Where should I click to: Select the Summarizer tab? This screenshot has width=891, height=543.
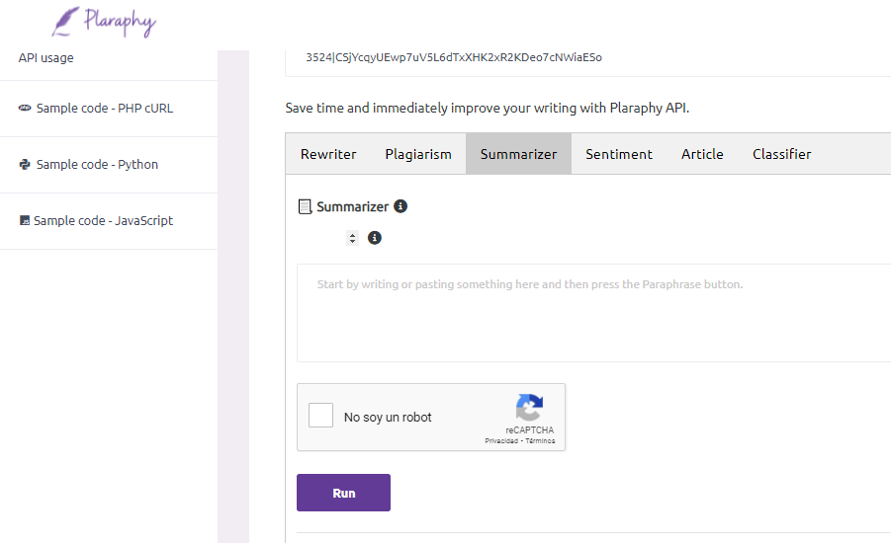519,154
